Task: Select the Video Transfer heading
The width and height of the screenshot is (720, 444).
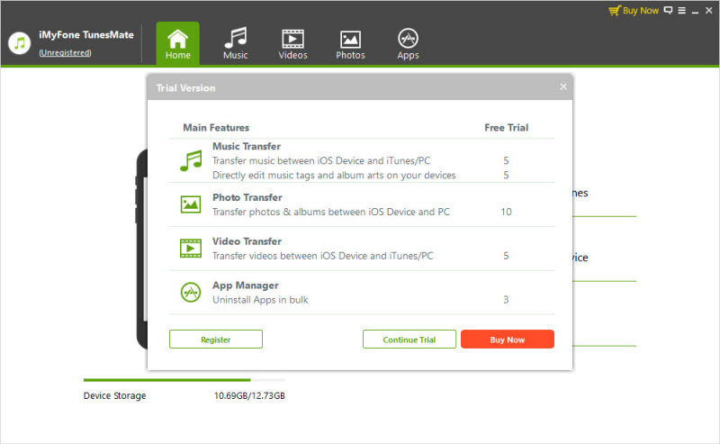Action: point(247,241)
